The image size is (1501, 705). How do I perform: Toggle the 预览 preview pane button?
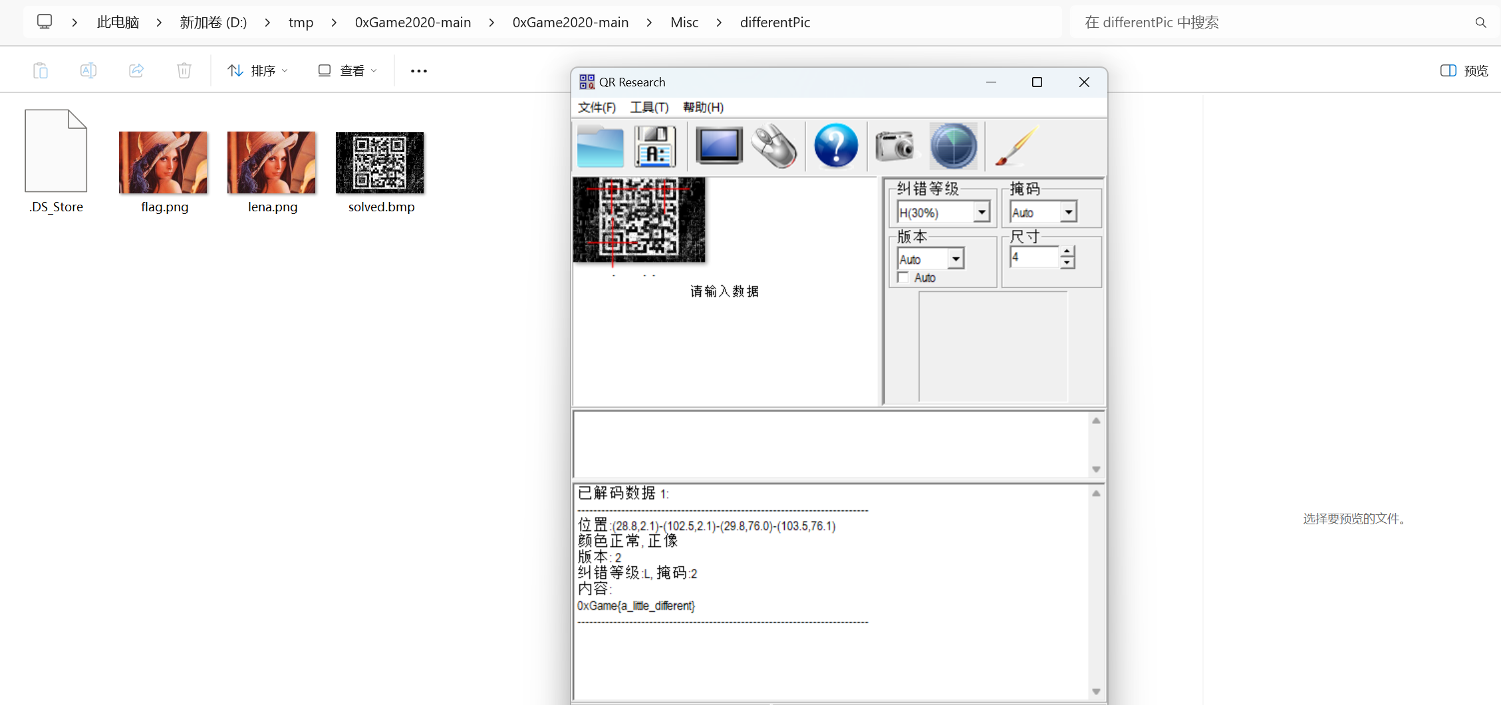(1464, 70)
